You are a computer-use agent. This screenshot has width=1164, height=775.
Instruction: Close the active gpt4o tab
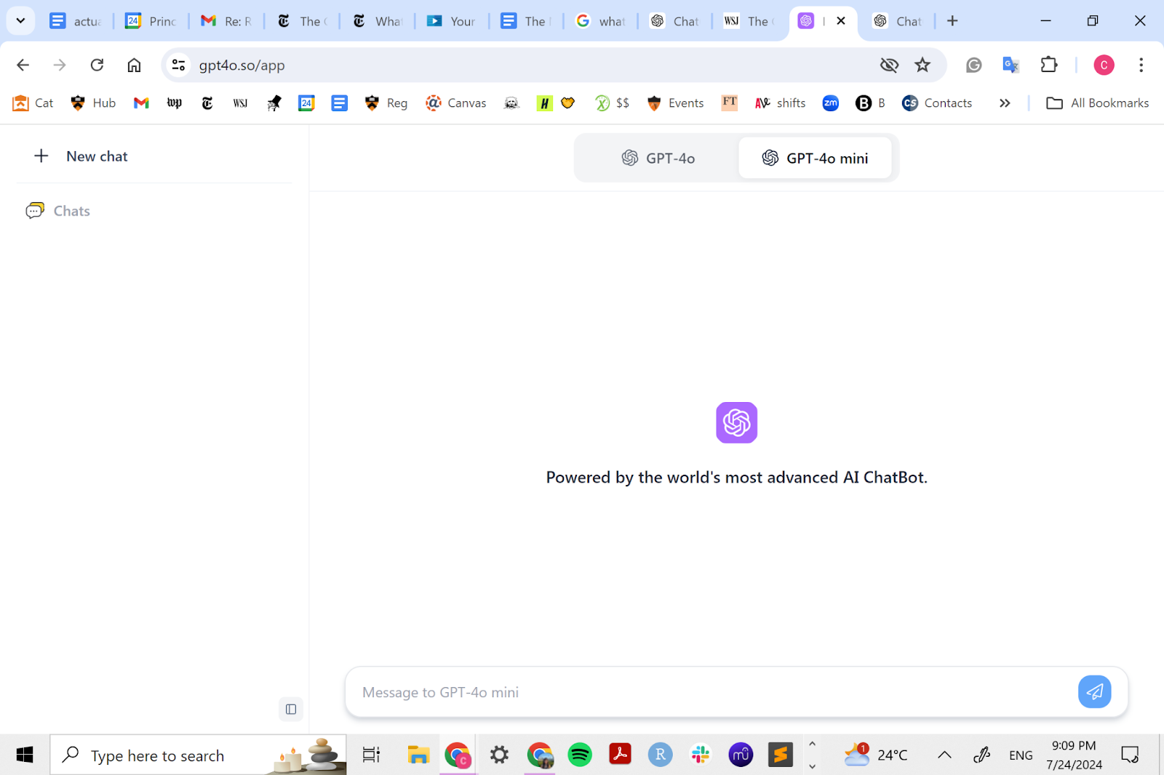click(841, 20)
